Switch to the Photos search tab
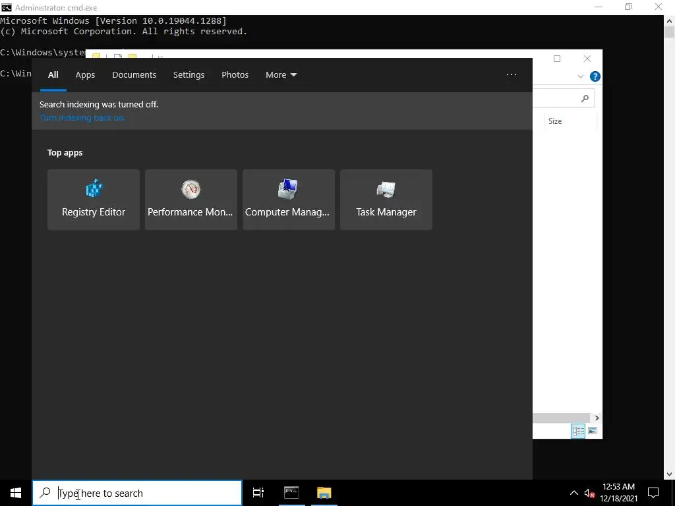675x506 pixels. coord(235,75)
